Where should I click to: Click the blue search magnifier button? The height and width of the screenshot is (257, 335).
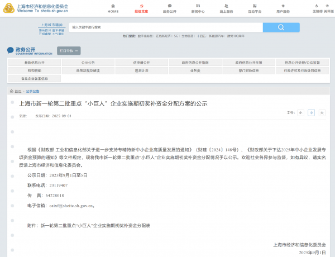pos(281,27)
